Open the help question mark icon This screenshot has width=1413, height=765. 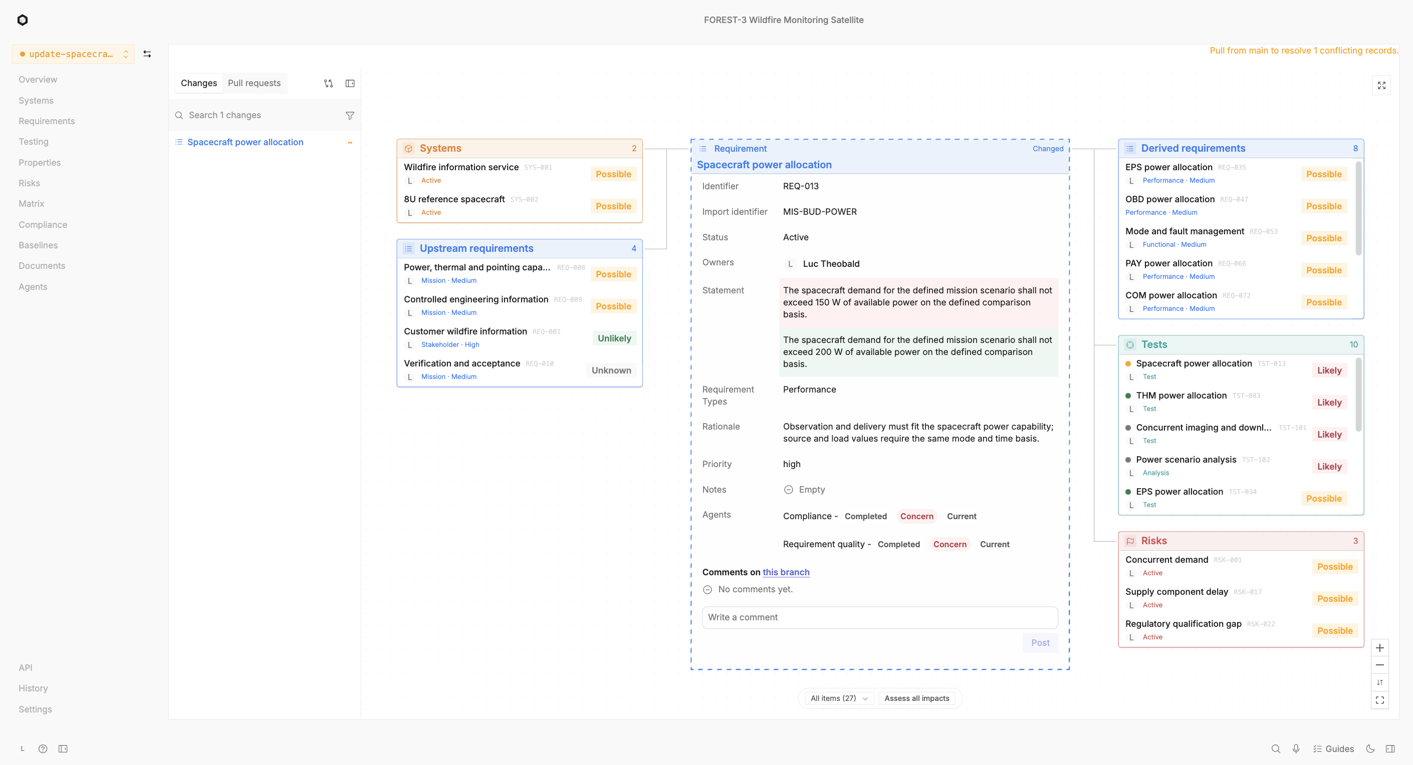pyautogui.click(x=43, y=748)
